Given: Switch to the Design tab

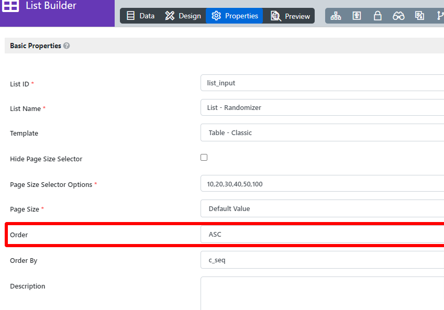Looking at the screenshot, I should tap(183, 16).
